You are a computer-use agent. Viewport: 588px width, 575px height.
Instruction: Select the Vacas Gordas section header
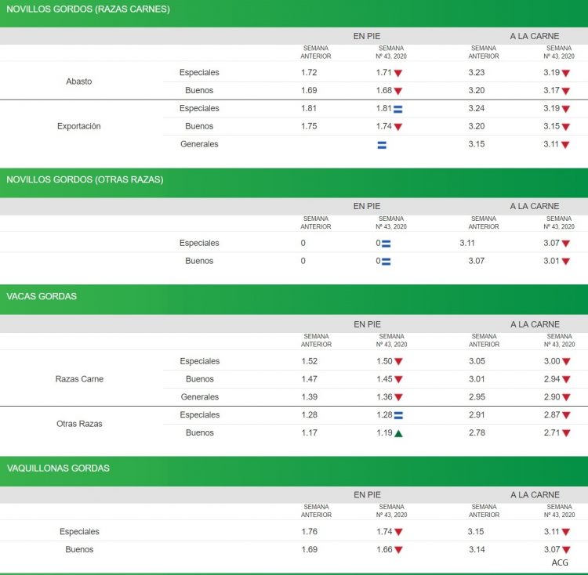[x=42, y=296]
